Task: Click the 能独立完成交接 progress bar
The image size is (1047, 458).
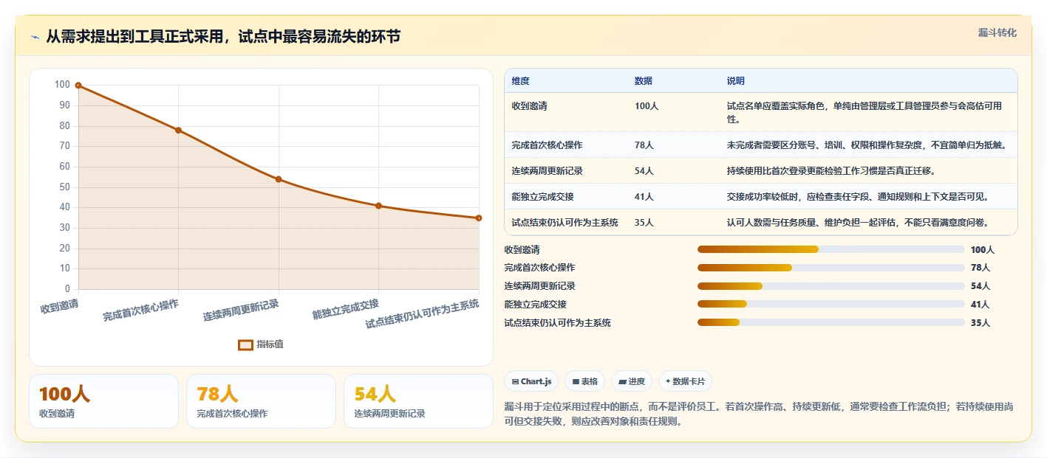Action: click(831, 304)
